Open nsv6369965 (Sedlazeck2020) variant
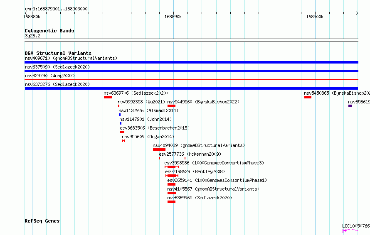Image resolution: width=370 pixels, height=235 pixels. [200, 198]
